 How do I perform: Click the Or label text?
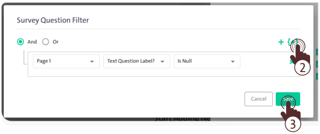(56, 42)
